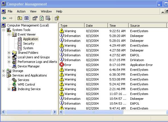Collapse the System Tools node
The image size is (168, 122).
point(3,30)
